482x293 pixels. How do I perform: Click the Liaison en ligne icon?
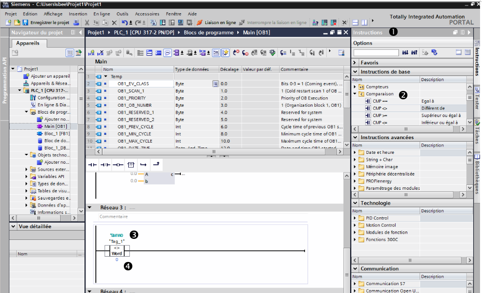coord(200,23)
